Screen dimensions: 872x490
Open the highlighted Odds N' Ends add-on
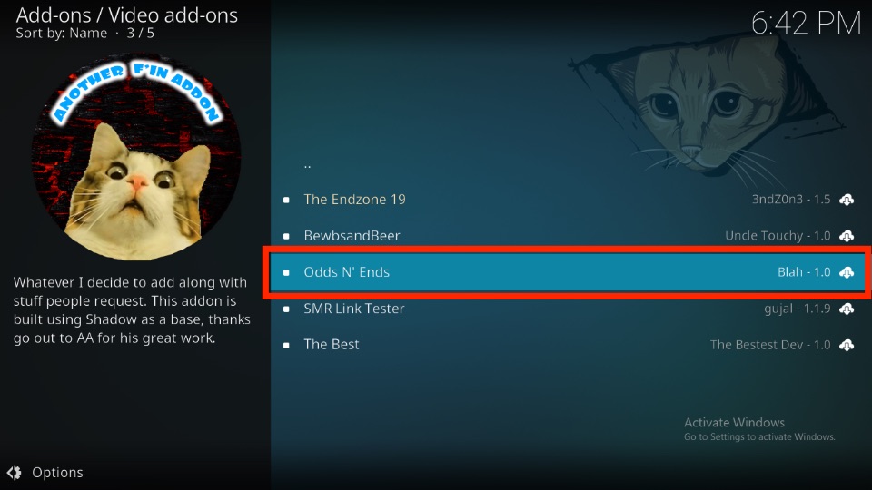click(x=569, y=272)
